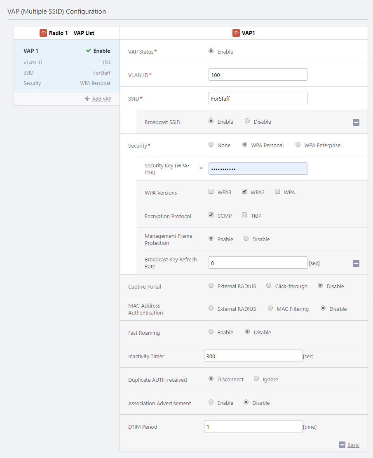Click the plus icon beside Add VAP
Screen dimensions: 373x458
click(x=87, y=99)
